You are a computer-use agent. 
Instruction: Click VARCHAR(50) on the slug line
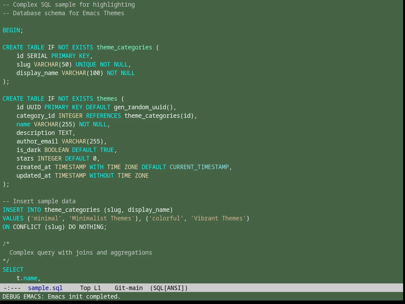point(53,64)
